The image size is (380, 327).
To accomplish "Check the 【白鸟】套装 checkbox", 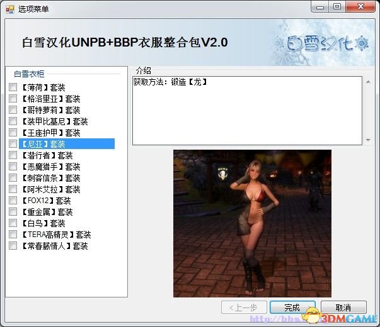I will [x=13, y=223].
